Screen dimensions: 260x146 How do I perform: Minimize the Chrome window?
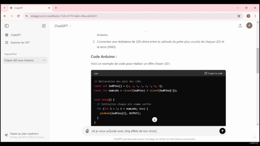click(x=237, y=8)
